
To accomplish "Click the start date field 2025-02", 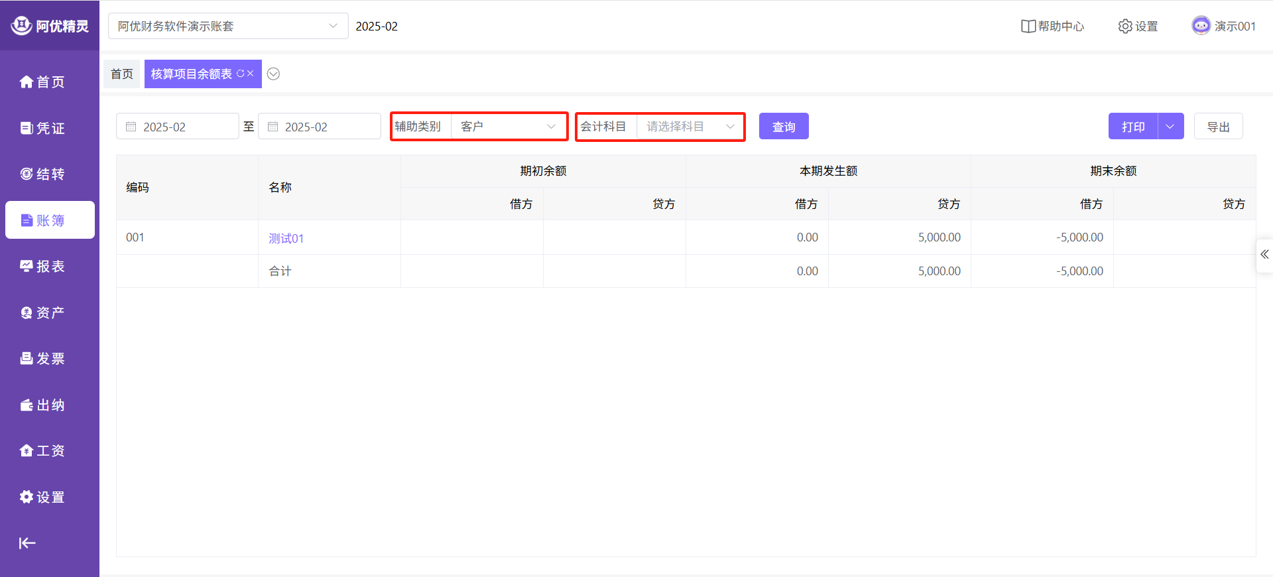I will click(x=177, y=127).
